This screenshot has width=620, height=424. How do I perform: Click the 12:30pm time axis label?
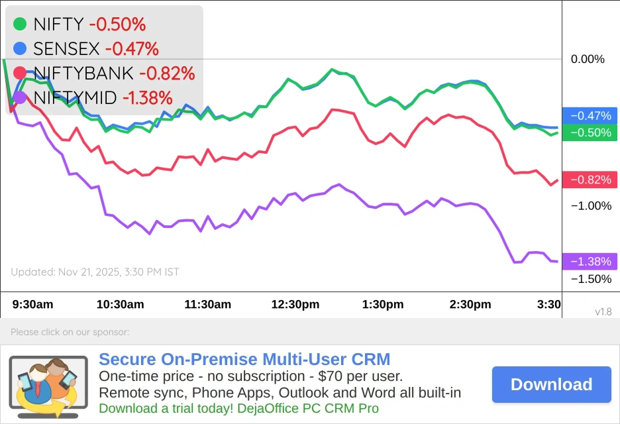point(295,305)
